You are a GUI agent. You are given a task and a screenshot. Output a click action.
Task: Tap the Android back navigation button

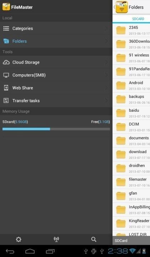click(10, 251)
